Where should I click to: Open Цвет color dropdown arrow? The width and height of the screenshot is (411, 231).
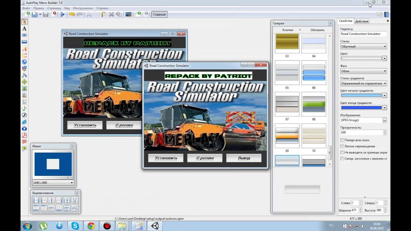pyautogui.click(x=385, y=58)
